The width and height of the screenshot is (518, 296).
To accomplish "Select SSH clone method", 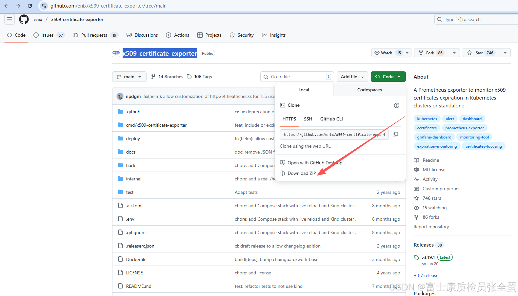I will 308,119.
